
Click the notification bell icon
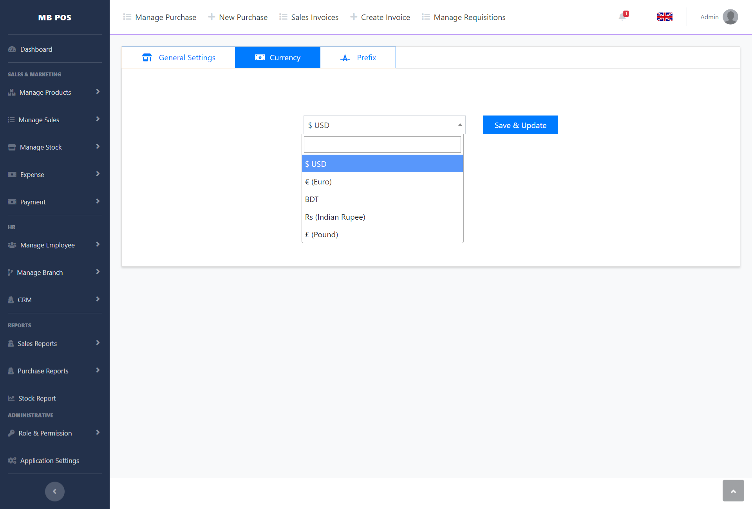(622, 17)
